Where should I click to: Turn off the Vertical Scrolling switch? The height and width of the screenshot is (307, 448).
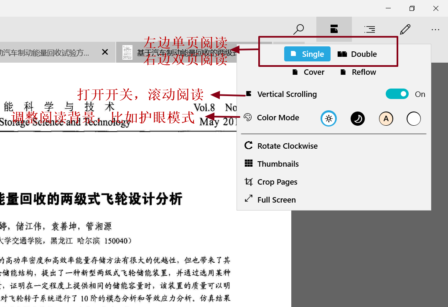pyautogui.click(x=397, y=94)
